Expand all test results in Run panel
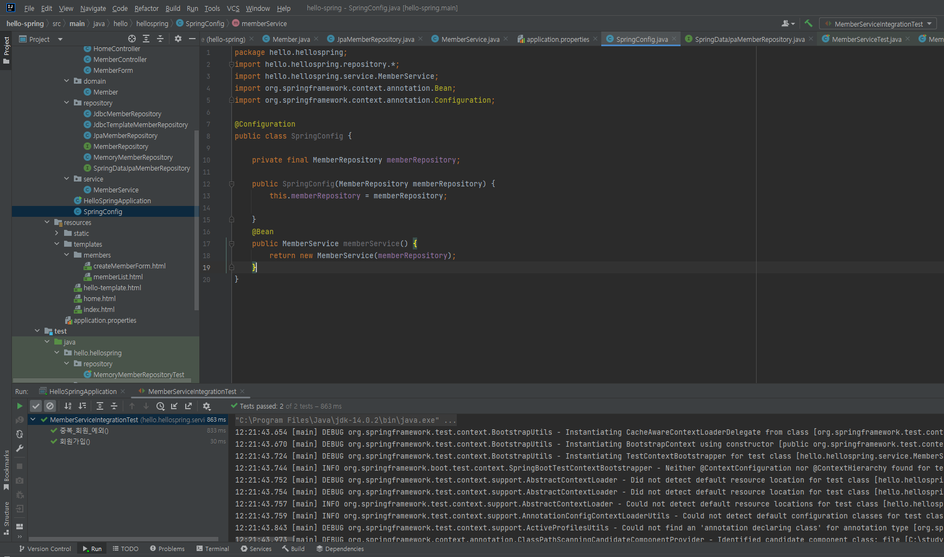Screen dimensions: 944x557 [x=100, y=406]
